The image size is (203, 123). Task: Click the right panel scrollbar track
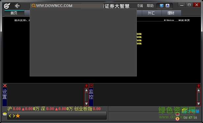(x=199, y=97)
